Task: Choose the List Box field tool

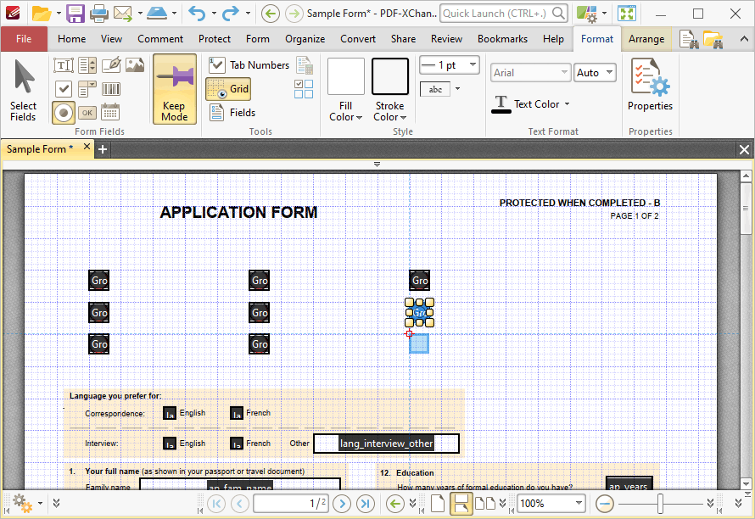Action: [x=87, y=65]
